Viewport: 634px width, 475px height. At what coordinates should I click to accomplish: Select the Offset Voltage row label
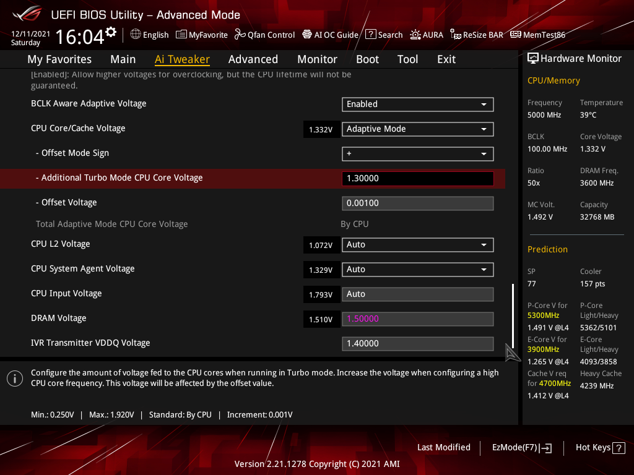(x=66, y=202)
